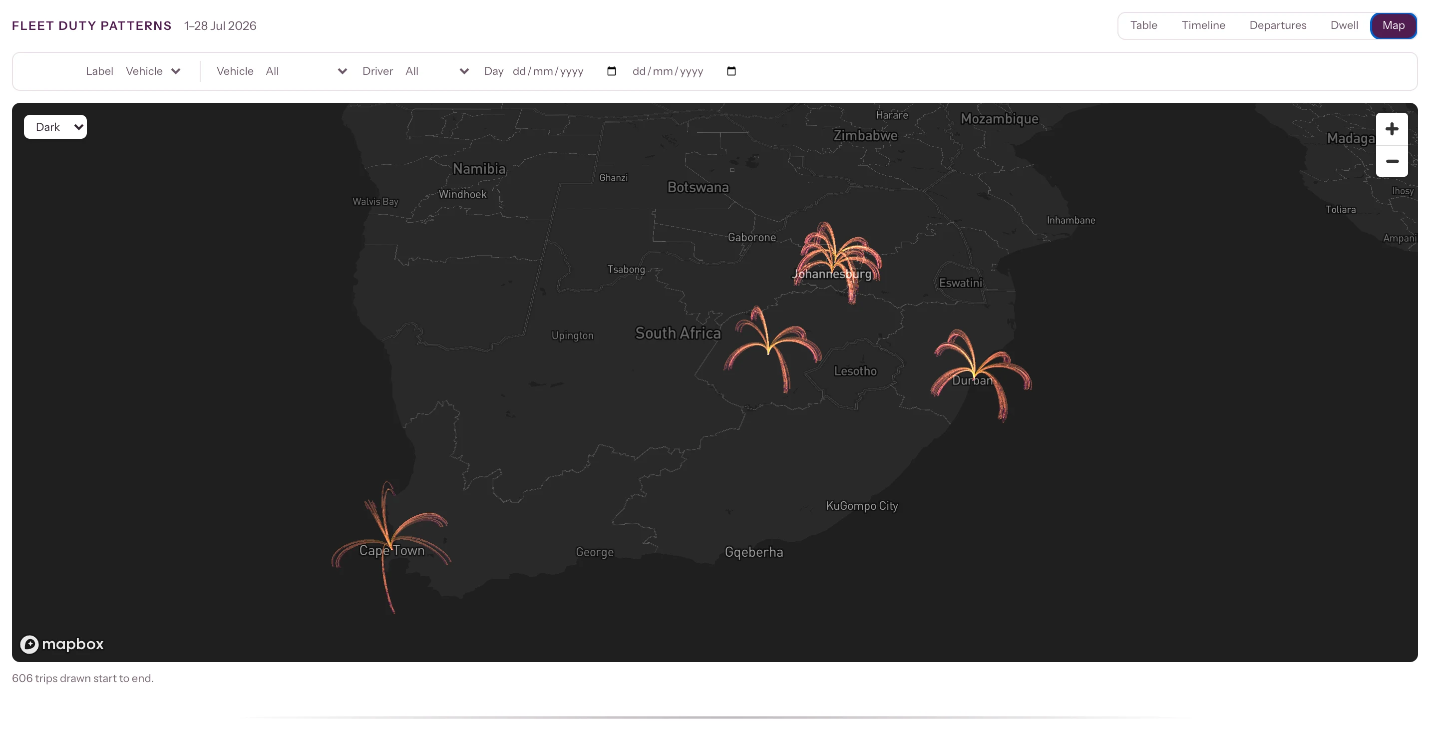
Task: Click the Toliara label
Action: (x=1340, y=209)
